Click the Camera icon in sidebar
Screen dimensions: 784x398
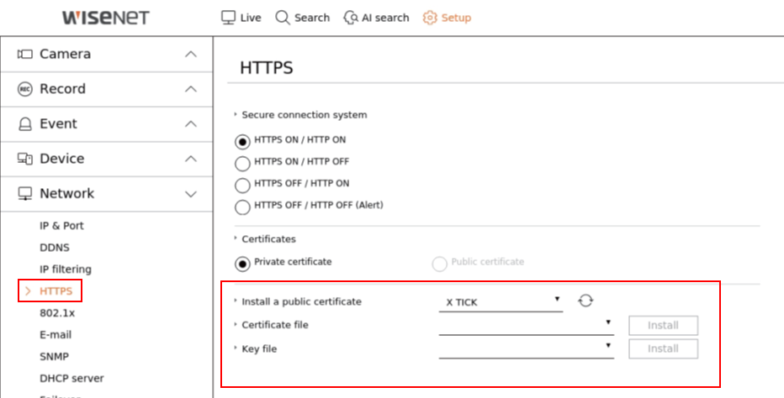[x=25, y=54]
